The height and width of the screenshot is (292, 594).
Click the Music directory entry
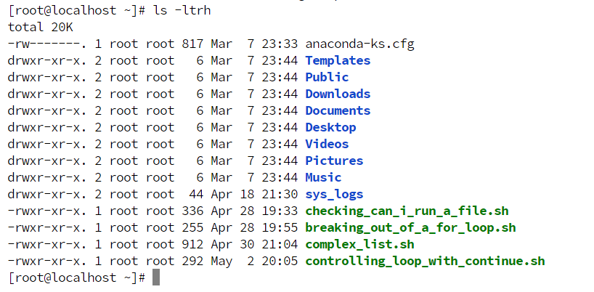click(323, 177)
